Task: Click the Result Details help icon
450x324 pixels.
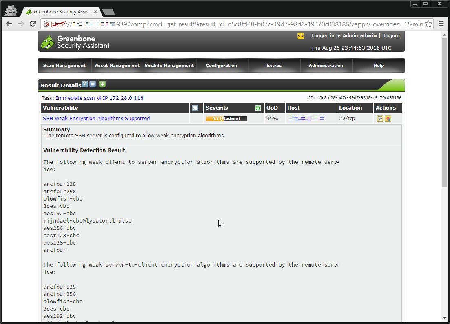Action: pos(85,84)
